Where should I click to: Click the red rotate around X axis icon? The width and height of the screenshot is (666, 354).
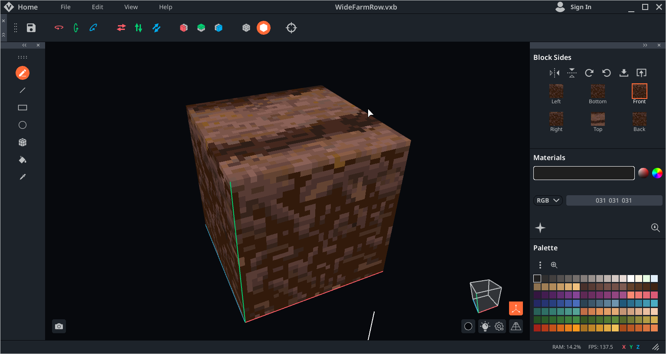(x=59, y=28)
